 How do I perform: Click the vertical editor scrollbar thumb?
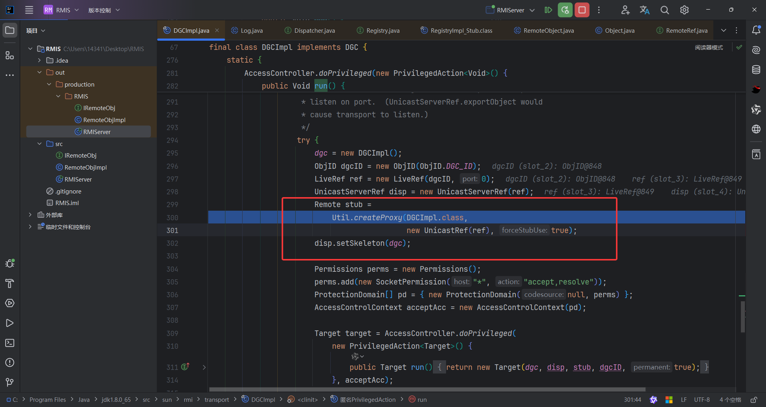coord(742,317)
